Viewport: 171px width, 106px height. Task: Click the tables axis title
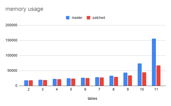pyautogui.click(x=92, y=99)
